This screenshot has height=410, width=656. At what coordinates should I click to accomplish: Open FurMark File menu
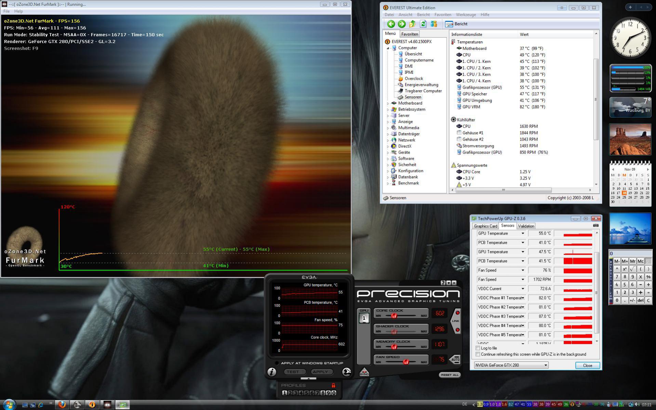coord(6,11)
